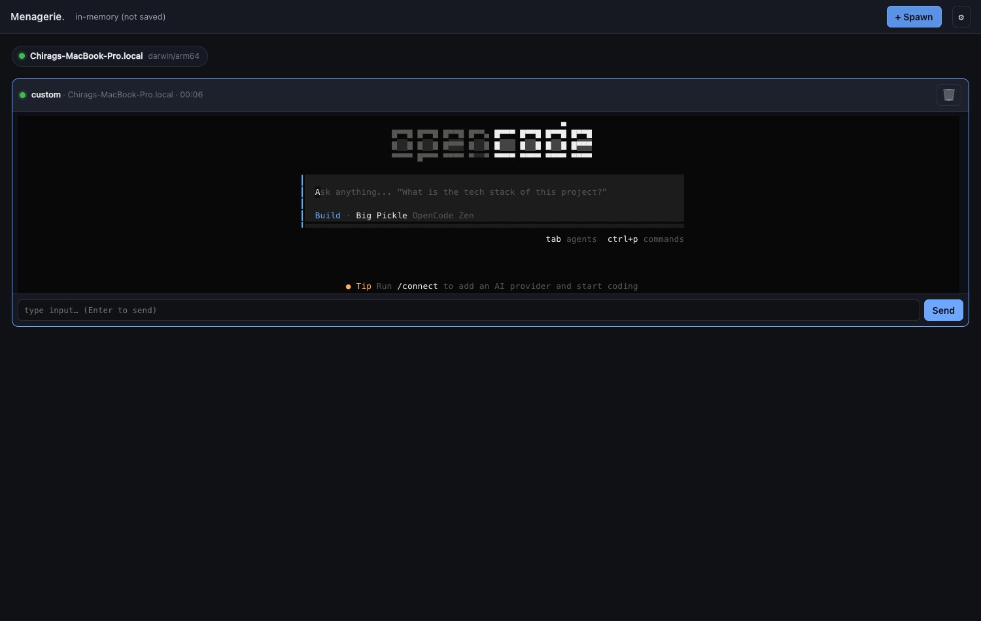Click the Send button

pos(943,310)
